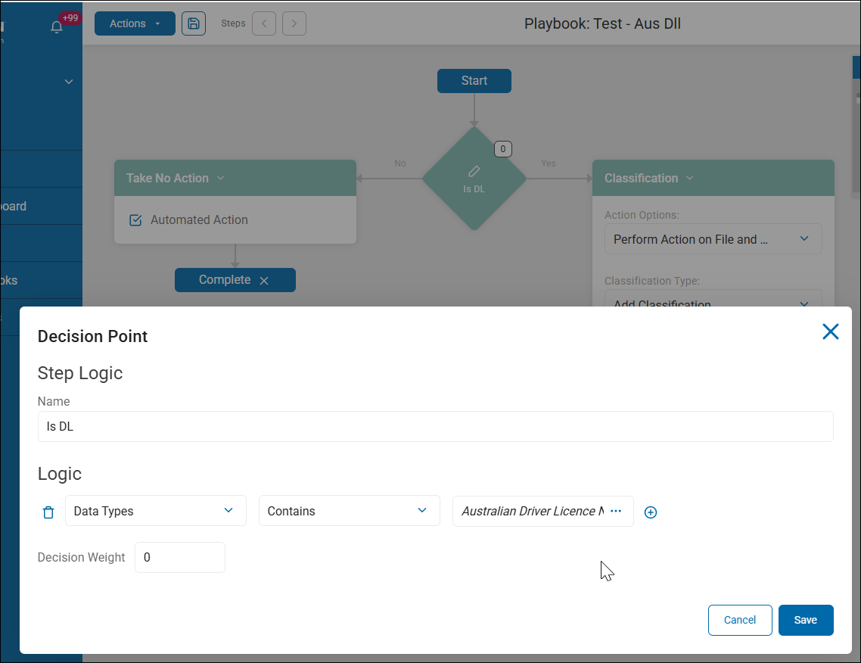This screenshot has width=861, height=663.
Task: Click the Name input field
Action: pyautogui.click(x=435, y=426)
